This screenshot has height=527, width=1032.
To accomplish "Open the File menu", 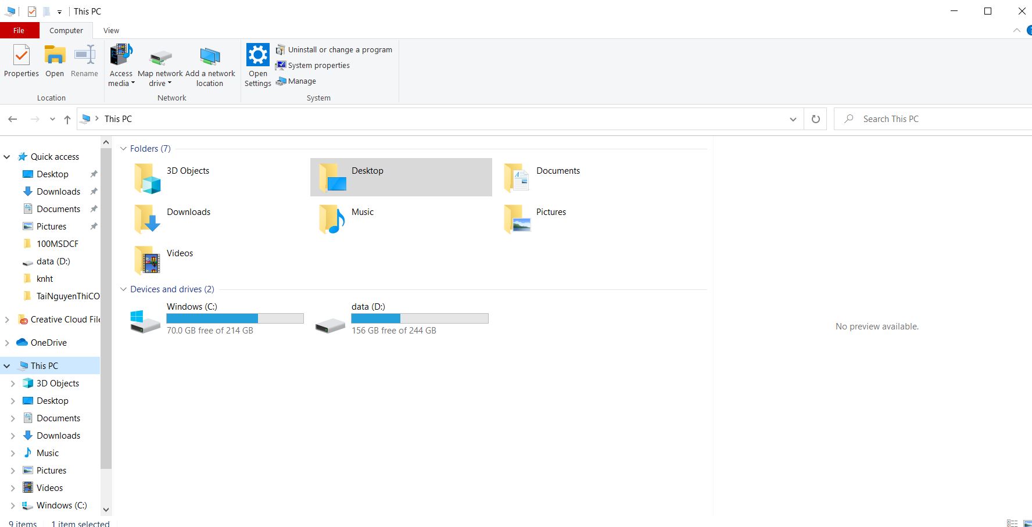I will click(x=19, y=30).
